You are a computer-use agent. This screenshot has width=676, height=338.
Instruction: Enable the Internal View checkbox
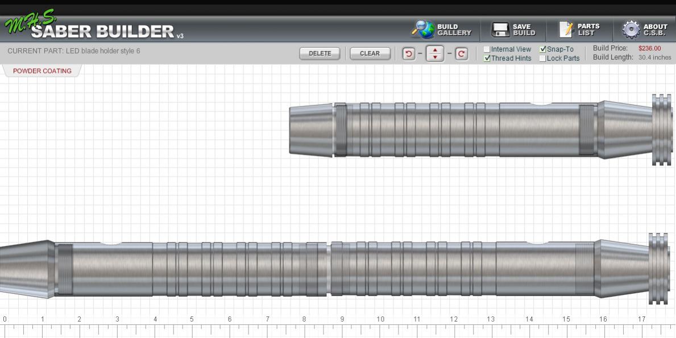487,49
